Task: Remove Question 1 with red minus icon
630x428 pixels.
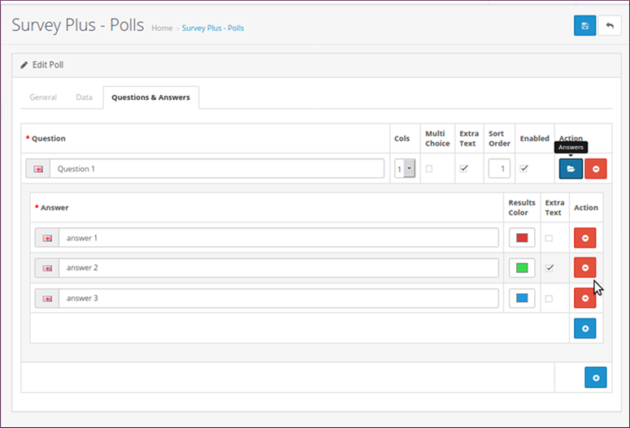Action: tap(595, 169)
